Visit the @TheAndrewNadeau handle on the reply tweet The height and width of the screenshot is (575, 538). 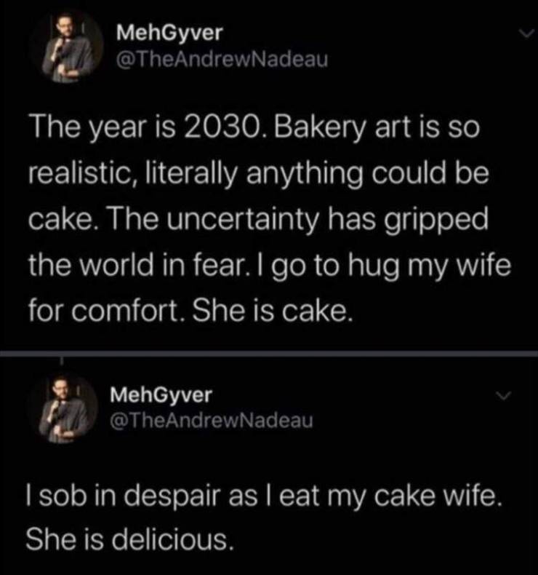(x=212, y=421)
